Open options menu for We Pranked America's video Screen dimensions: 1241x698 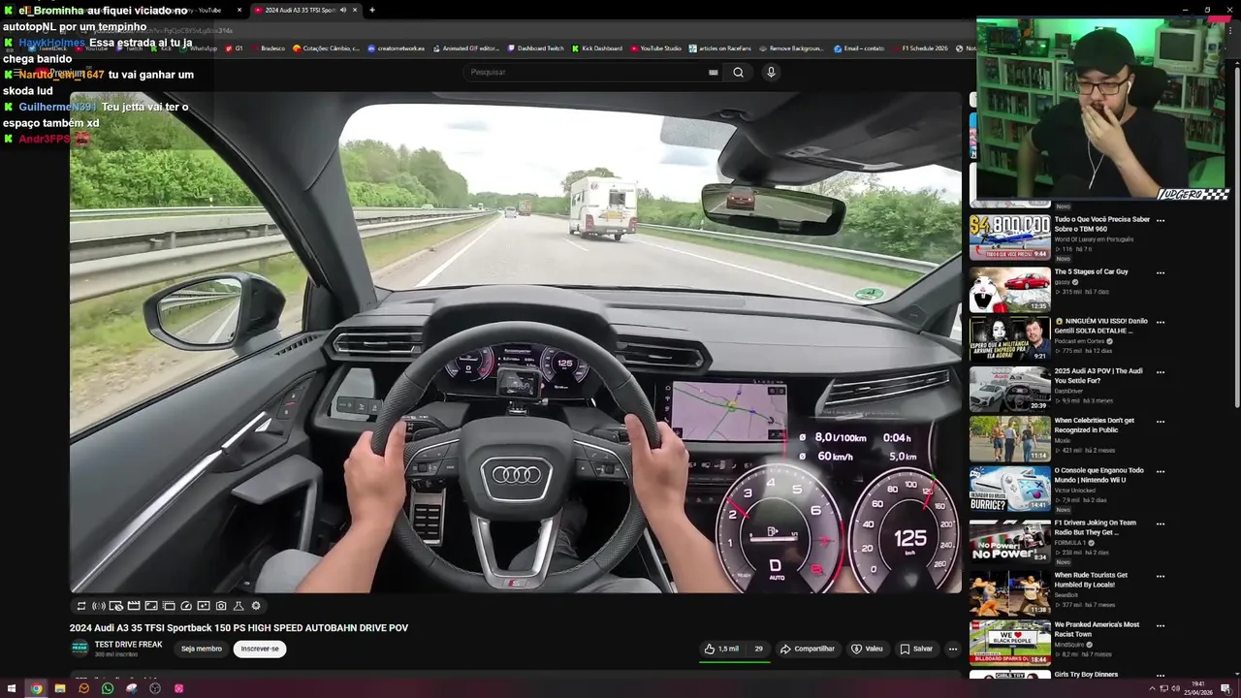pos(1160,625)
